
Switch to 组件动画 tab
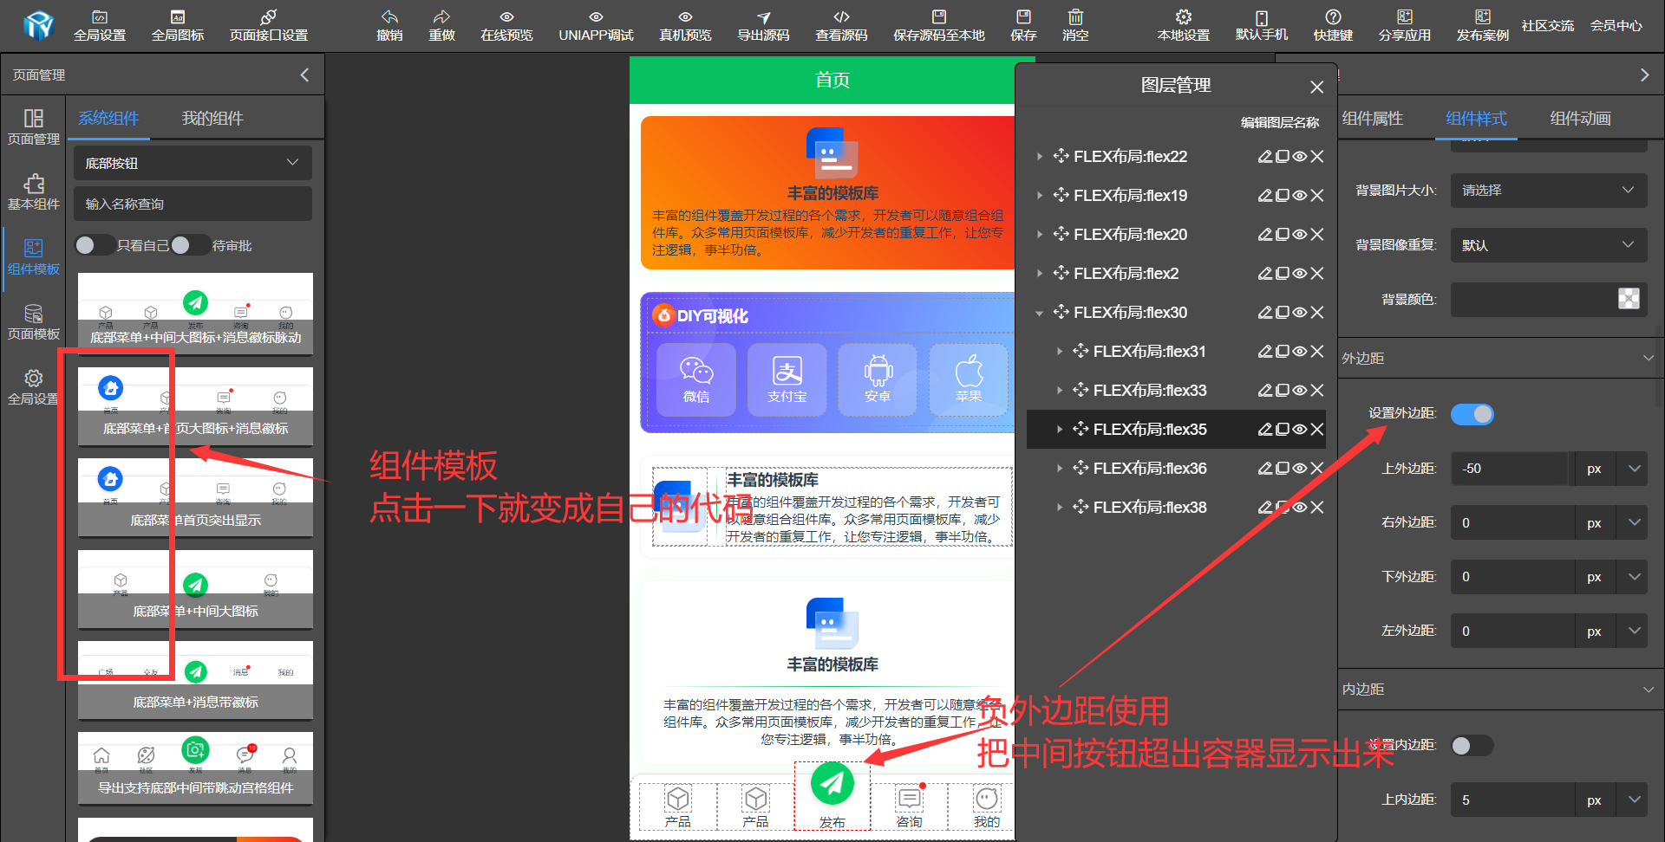tap(1581, 118)
